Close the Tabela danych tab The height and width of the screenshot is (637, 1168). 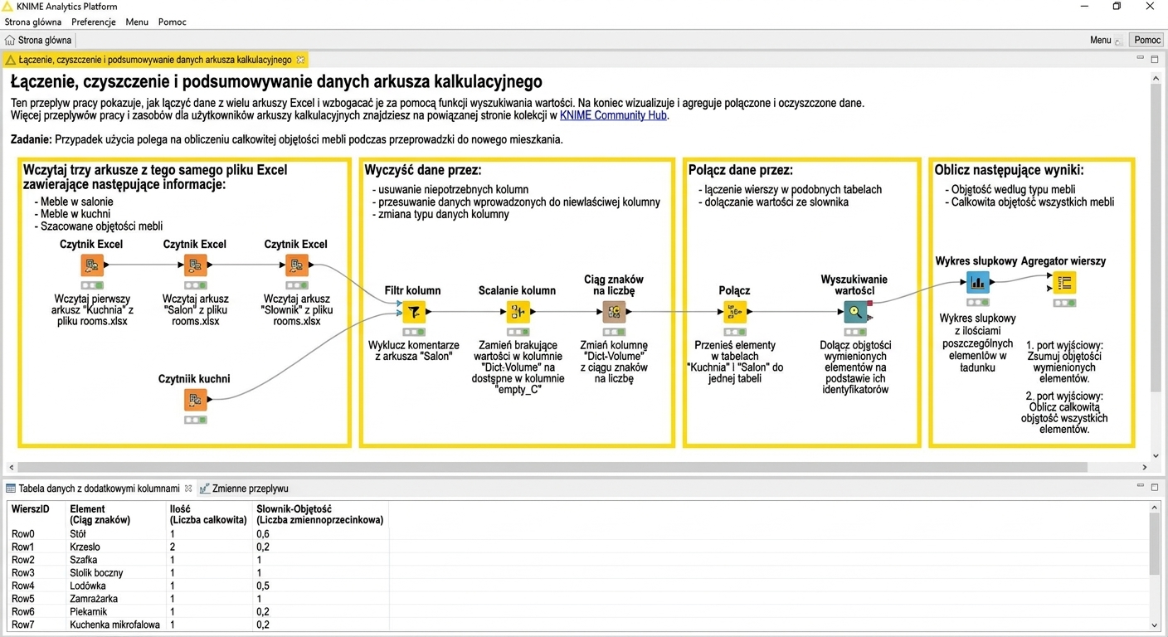188,489
